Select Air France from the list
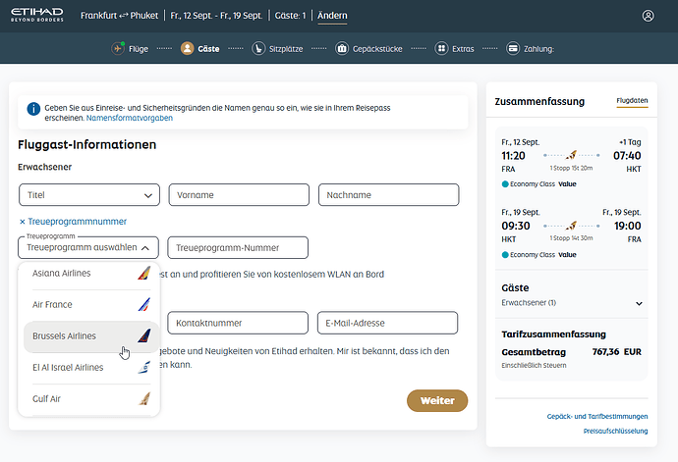Viewport: 678px width, 462px height. 91,304
